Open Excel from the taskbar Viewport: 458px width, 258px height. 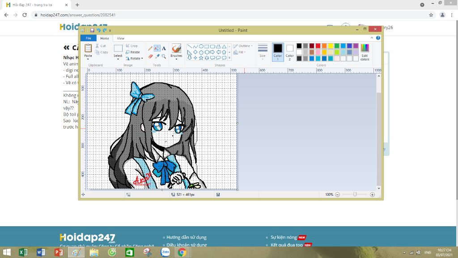23,252
